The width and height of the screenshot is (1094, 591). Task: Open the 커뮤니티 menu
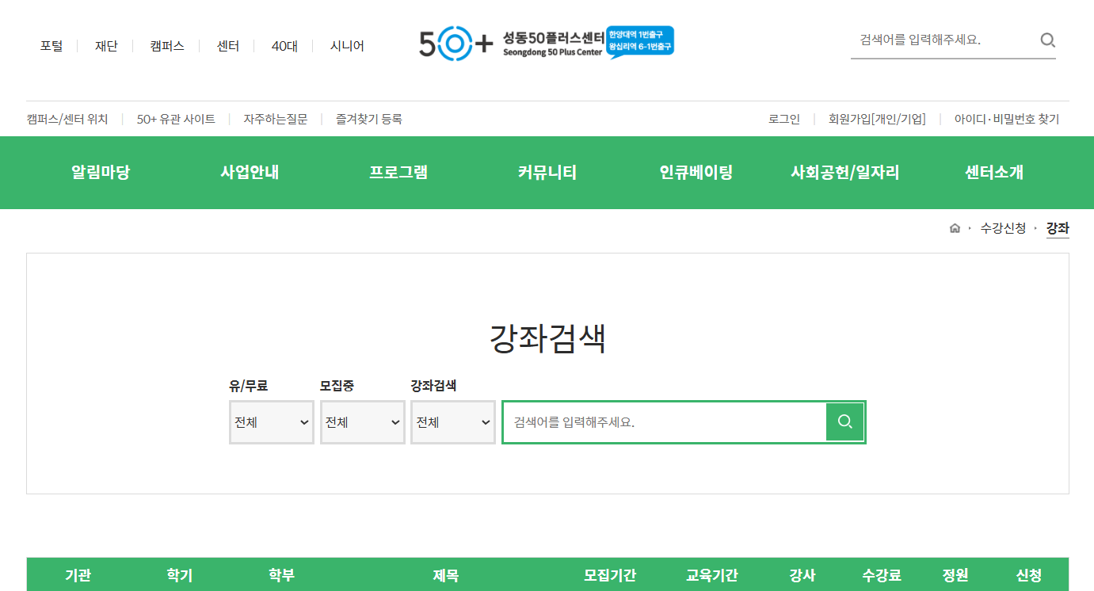pyautogui.click(x=547, y=173)
